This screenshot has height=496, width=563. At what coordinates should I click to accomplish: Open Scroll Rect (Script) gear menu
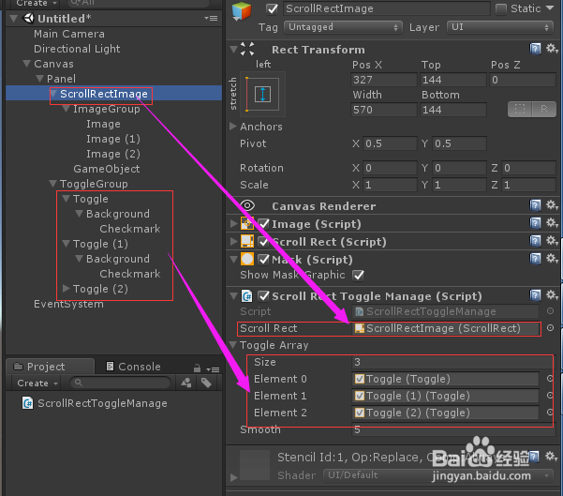(x=552, y=240)
